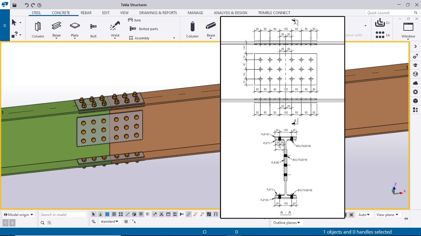Click the magnifier search button

[x=42, y=223]
